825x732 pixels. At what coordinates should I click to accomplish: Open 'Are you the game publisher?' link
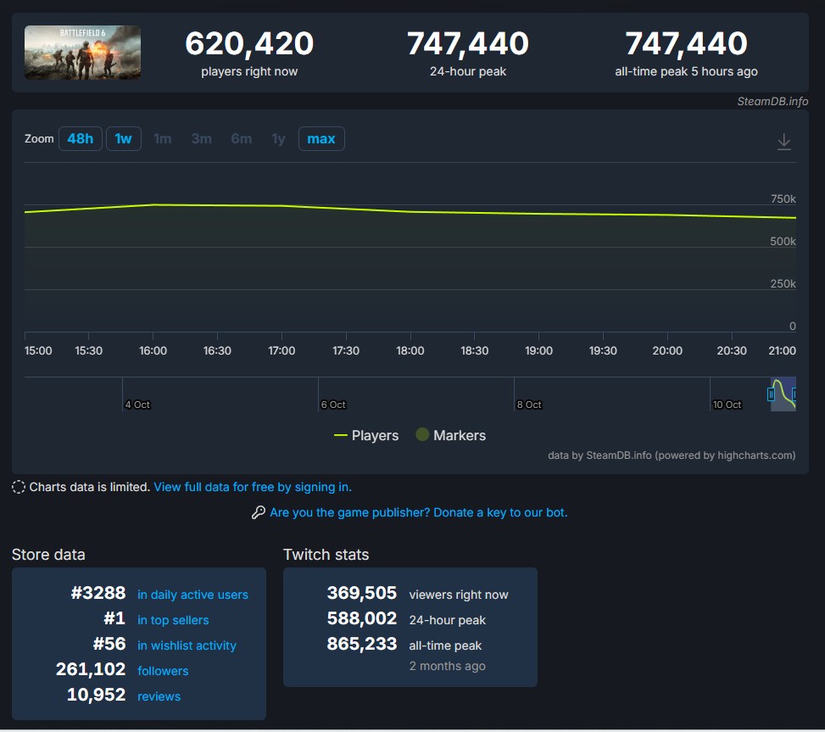[x=418, y=512]
